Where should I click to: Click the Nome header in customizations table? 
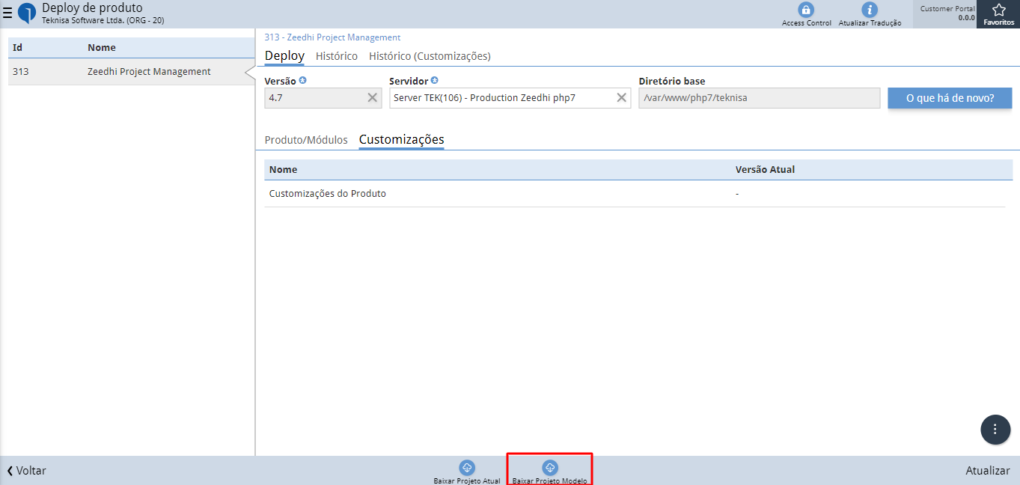click(283, 170)
